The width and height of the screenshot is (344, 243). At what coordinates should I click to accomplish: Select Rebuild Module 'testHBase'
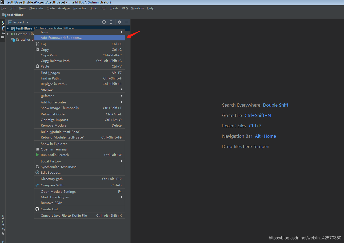79,137
